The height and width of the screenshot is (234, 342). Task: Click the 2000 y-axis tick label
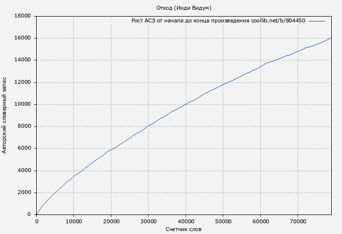coord(24,193)
